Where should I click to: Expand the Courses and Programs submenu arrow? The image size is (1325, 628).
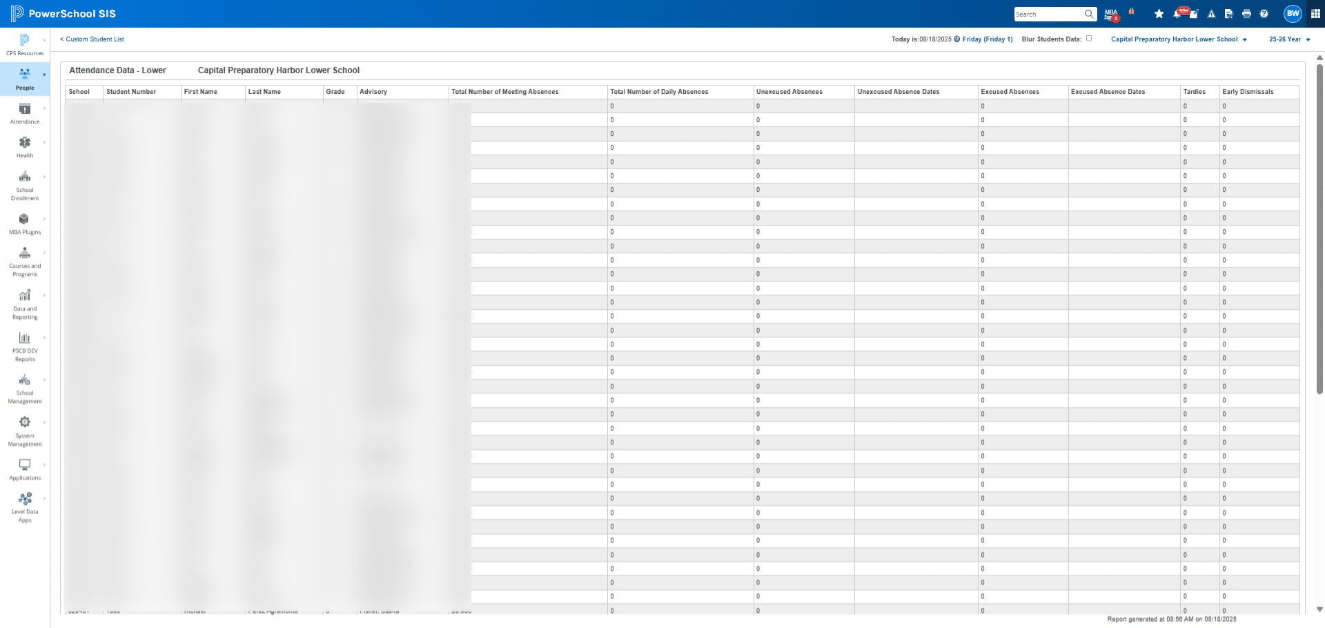pyautogui.click(x=45, y=253)
